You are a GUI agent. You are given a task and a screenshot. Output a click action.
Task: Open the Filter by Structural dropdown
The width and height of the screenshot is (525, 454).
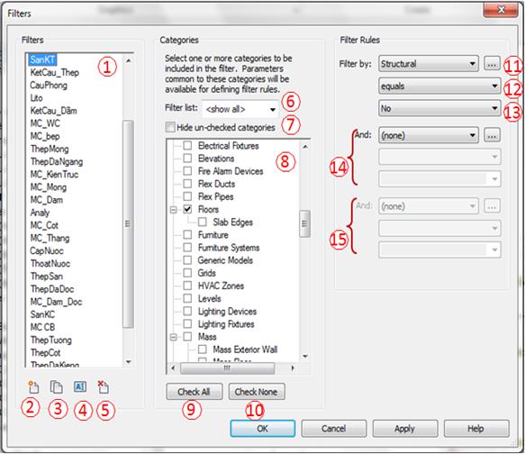(429, 63)
